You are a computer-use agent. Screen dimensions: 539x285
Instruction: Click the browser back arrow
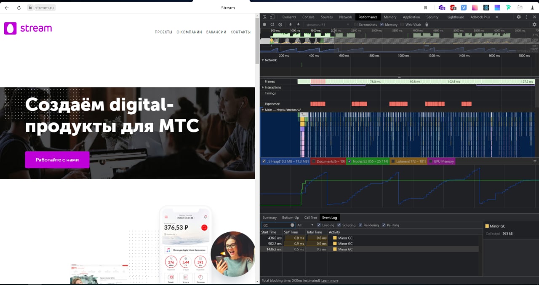click(x=7, y=8)
